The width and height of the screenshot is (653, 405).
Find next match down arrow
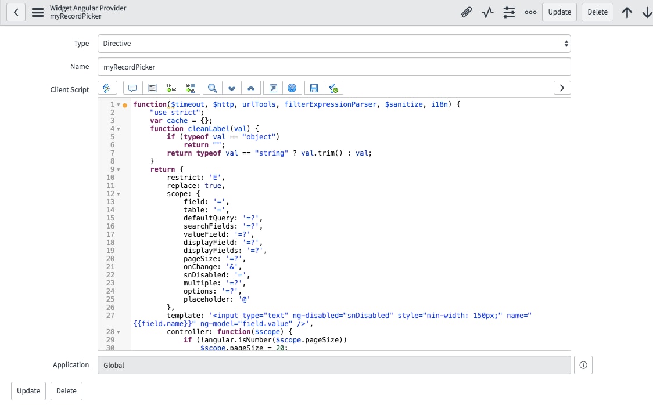[232, 88]
